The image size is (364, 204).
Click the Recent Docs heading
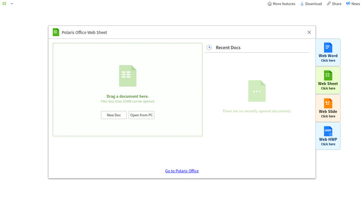click(x=228, y=48)
